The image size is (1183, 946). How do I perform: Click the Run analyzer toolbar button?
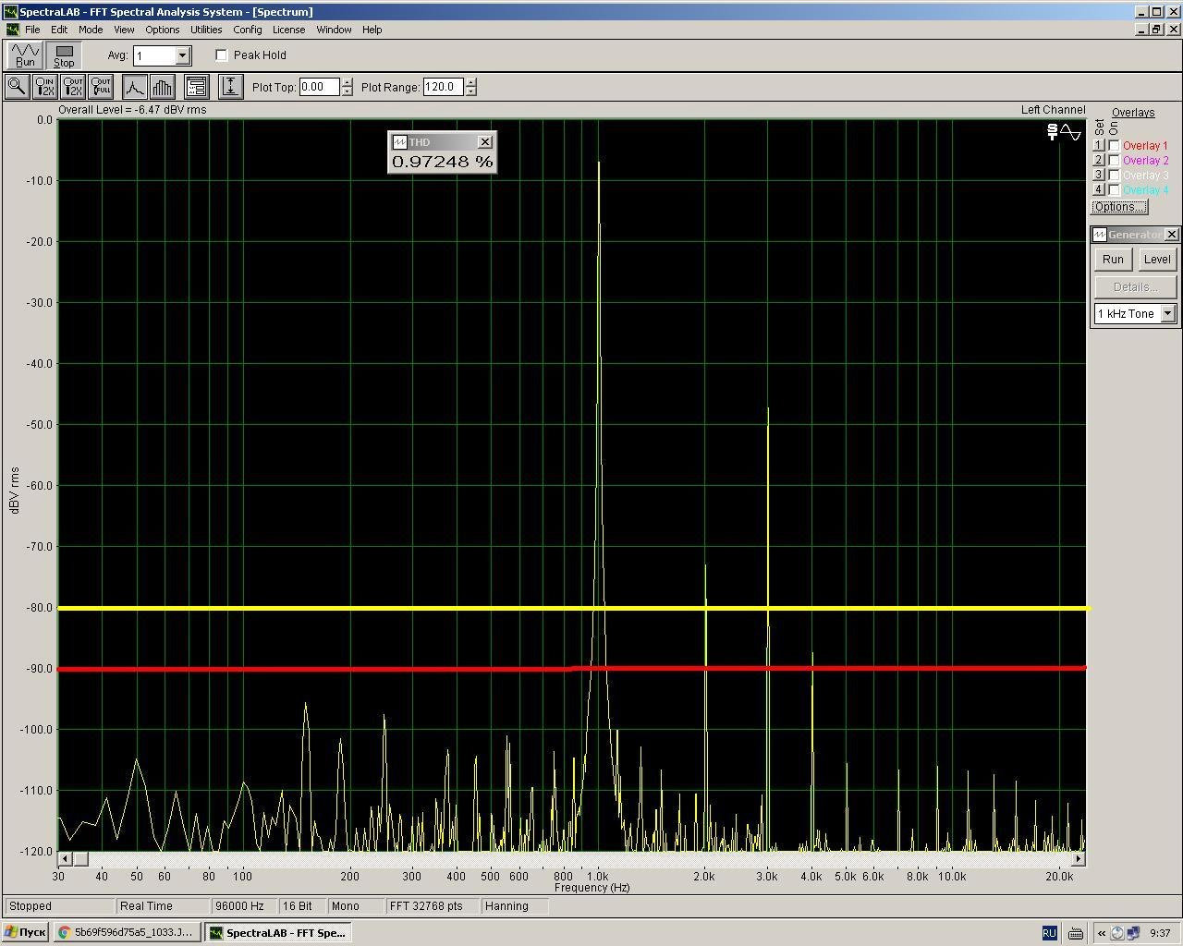click(x=25, y=55)
